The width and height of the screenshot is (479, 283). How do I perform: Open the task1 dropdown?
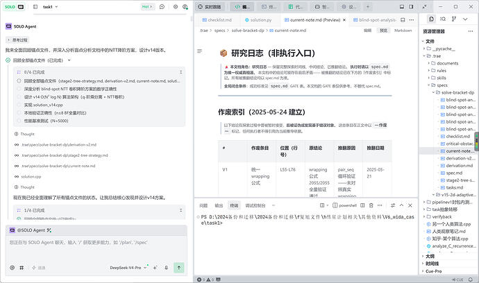[50, 7]
